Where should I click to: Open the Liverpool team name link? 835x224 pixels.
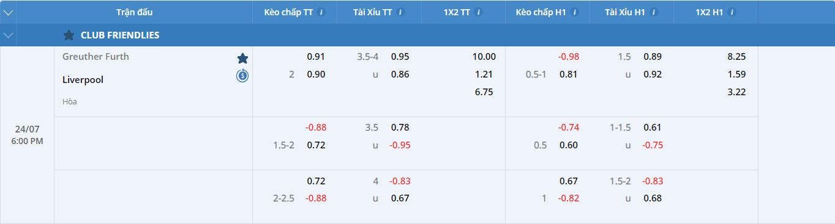point(83,79)
